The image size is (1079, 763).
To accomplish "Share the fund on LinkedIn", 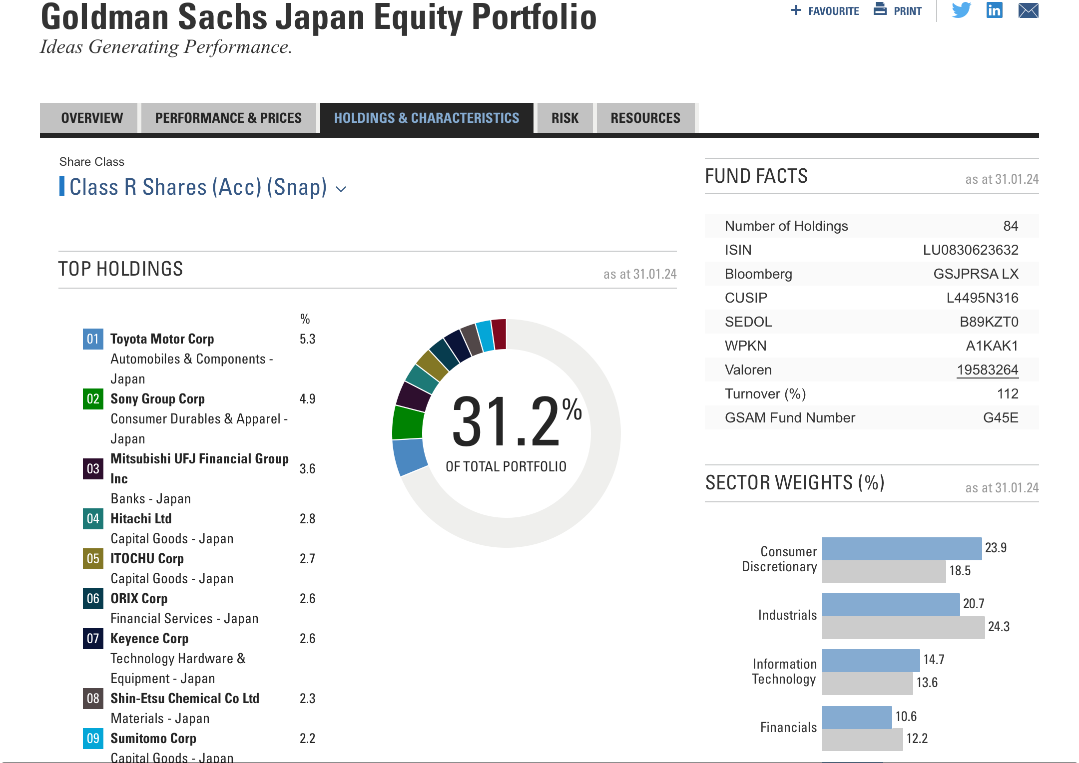I will pos(994,10).
